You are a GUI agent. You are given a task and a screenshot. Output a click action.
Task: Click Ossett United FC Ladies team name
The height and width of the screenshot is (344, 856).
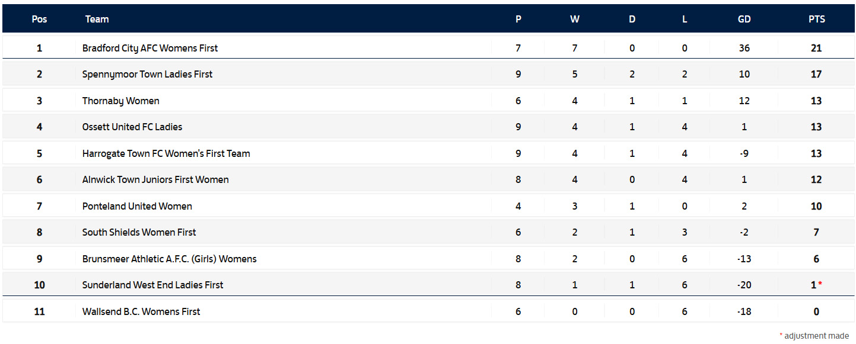132,127
